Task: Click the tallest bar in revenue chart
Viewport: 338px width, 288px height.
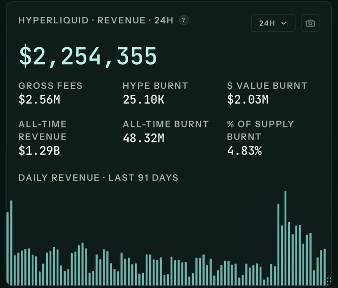Action: 285,238
